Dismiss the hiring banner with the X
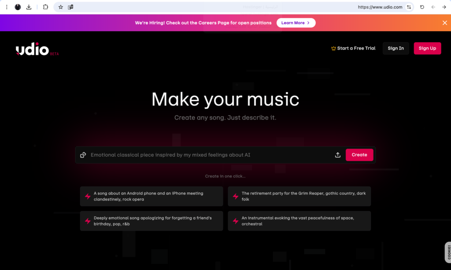451x270 pixels. pyautogui.click(x=444, y=23)
